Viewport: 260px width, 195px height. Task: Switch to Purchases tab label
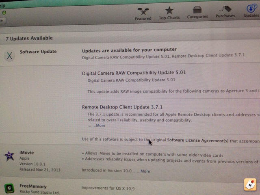225,16
